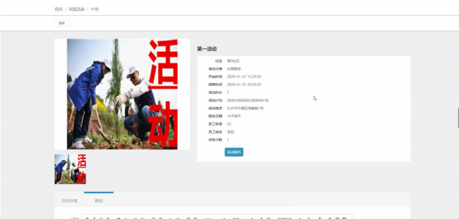Screen dimensions: 459x219
Task: Select the 评论 tab
Action: [99, 201]
